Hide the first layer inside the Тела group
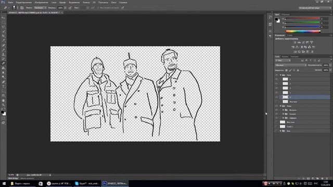The width and height of the screenshot is (333, 187). pyautogui.click(x=276, y=79)
